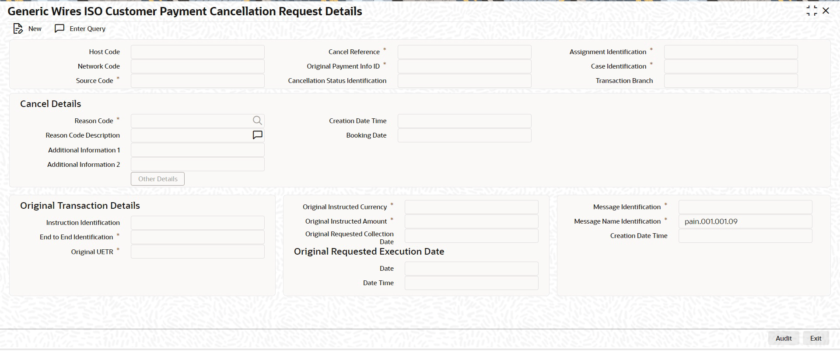The image size is (840, 352).
Task: Click the New toolbar label
Action: click(35, 29)
